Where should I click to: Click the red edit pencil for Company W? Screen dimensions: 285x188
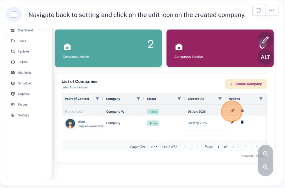pos(232,110)
